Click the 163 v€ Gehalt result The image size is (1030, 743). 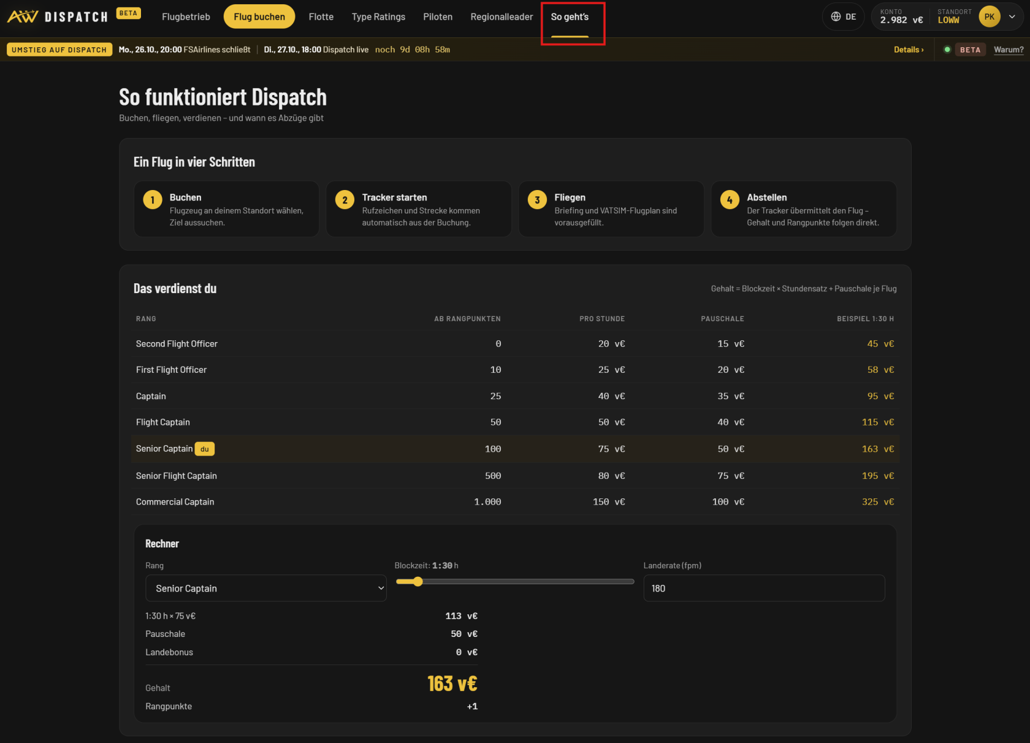coord(452,684)
